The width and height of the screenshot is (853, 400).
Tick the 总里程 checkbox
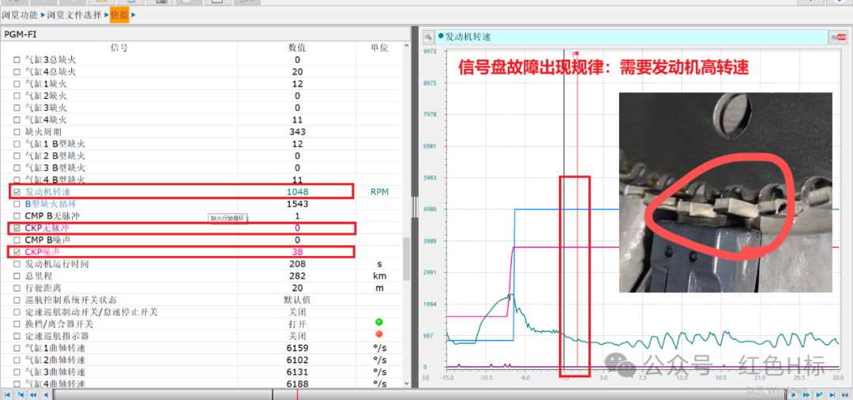17,276
